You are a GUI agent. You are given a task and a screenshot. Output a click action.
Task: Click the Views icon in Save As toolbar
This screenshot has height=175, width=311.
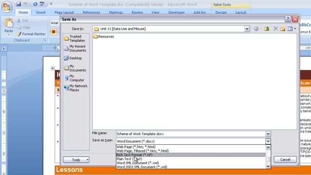(x=290, y=29)
